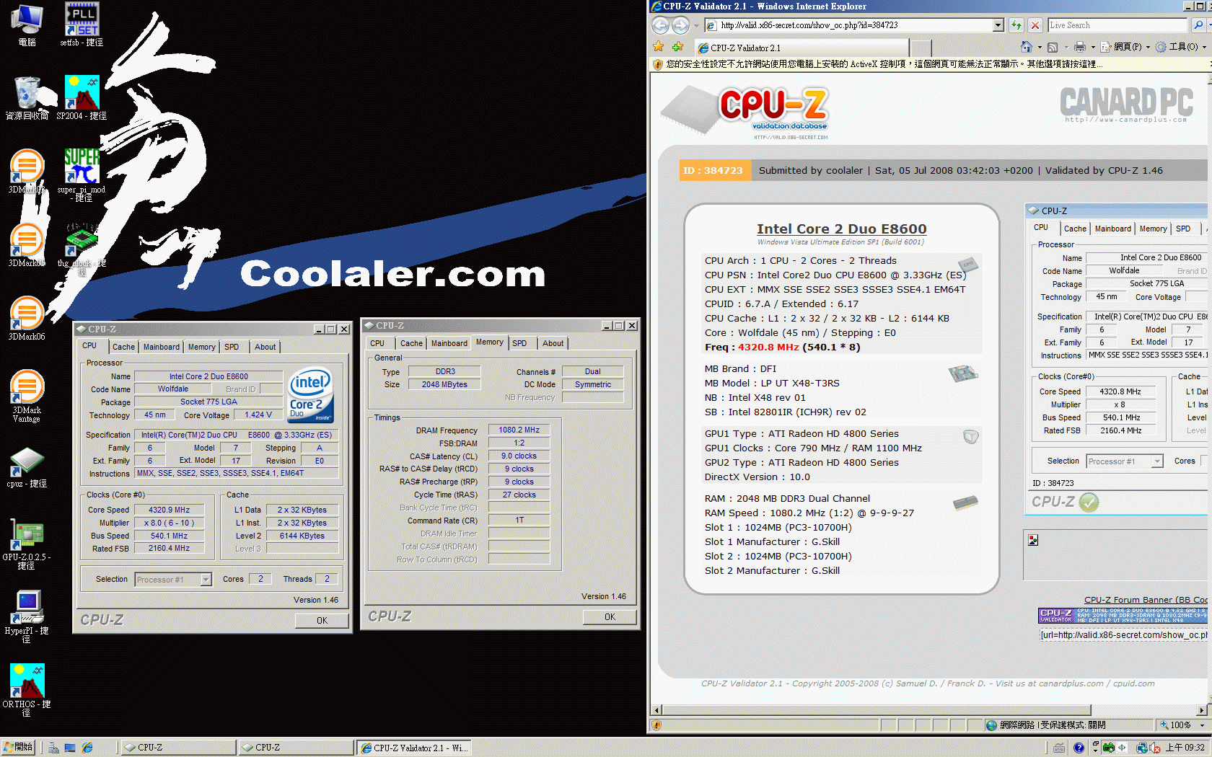Switch to CPU tab in Memory CPU-Z window
The image size is (1212, 757).
pos(377,343)
